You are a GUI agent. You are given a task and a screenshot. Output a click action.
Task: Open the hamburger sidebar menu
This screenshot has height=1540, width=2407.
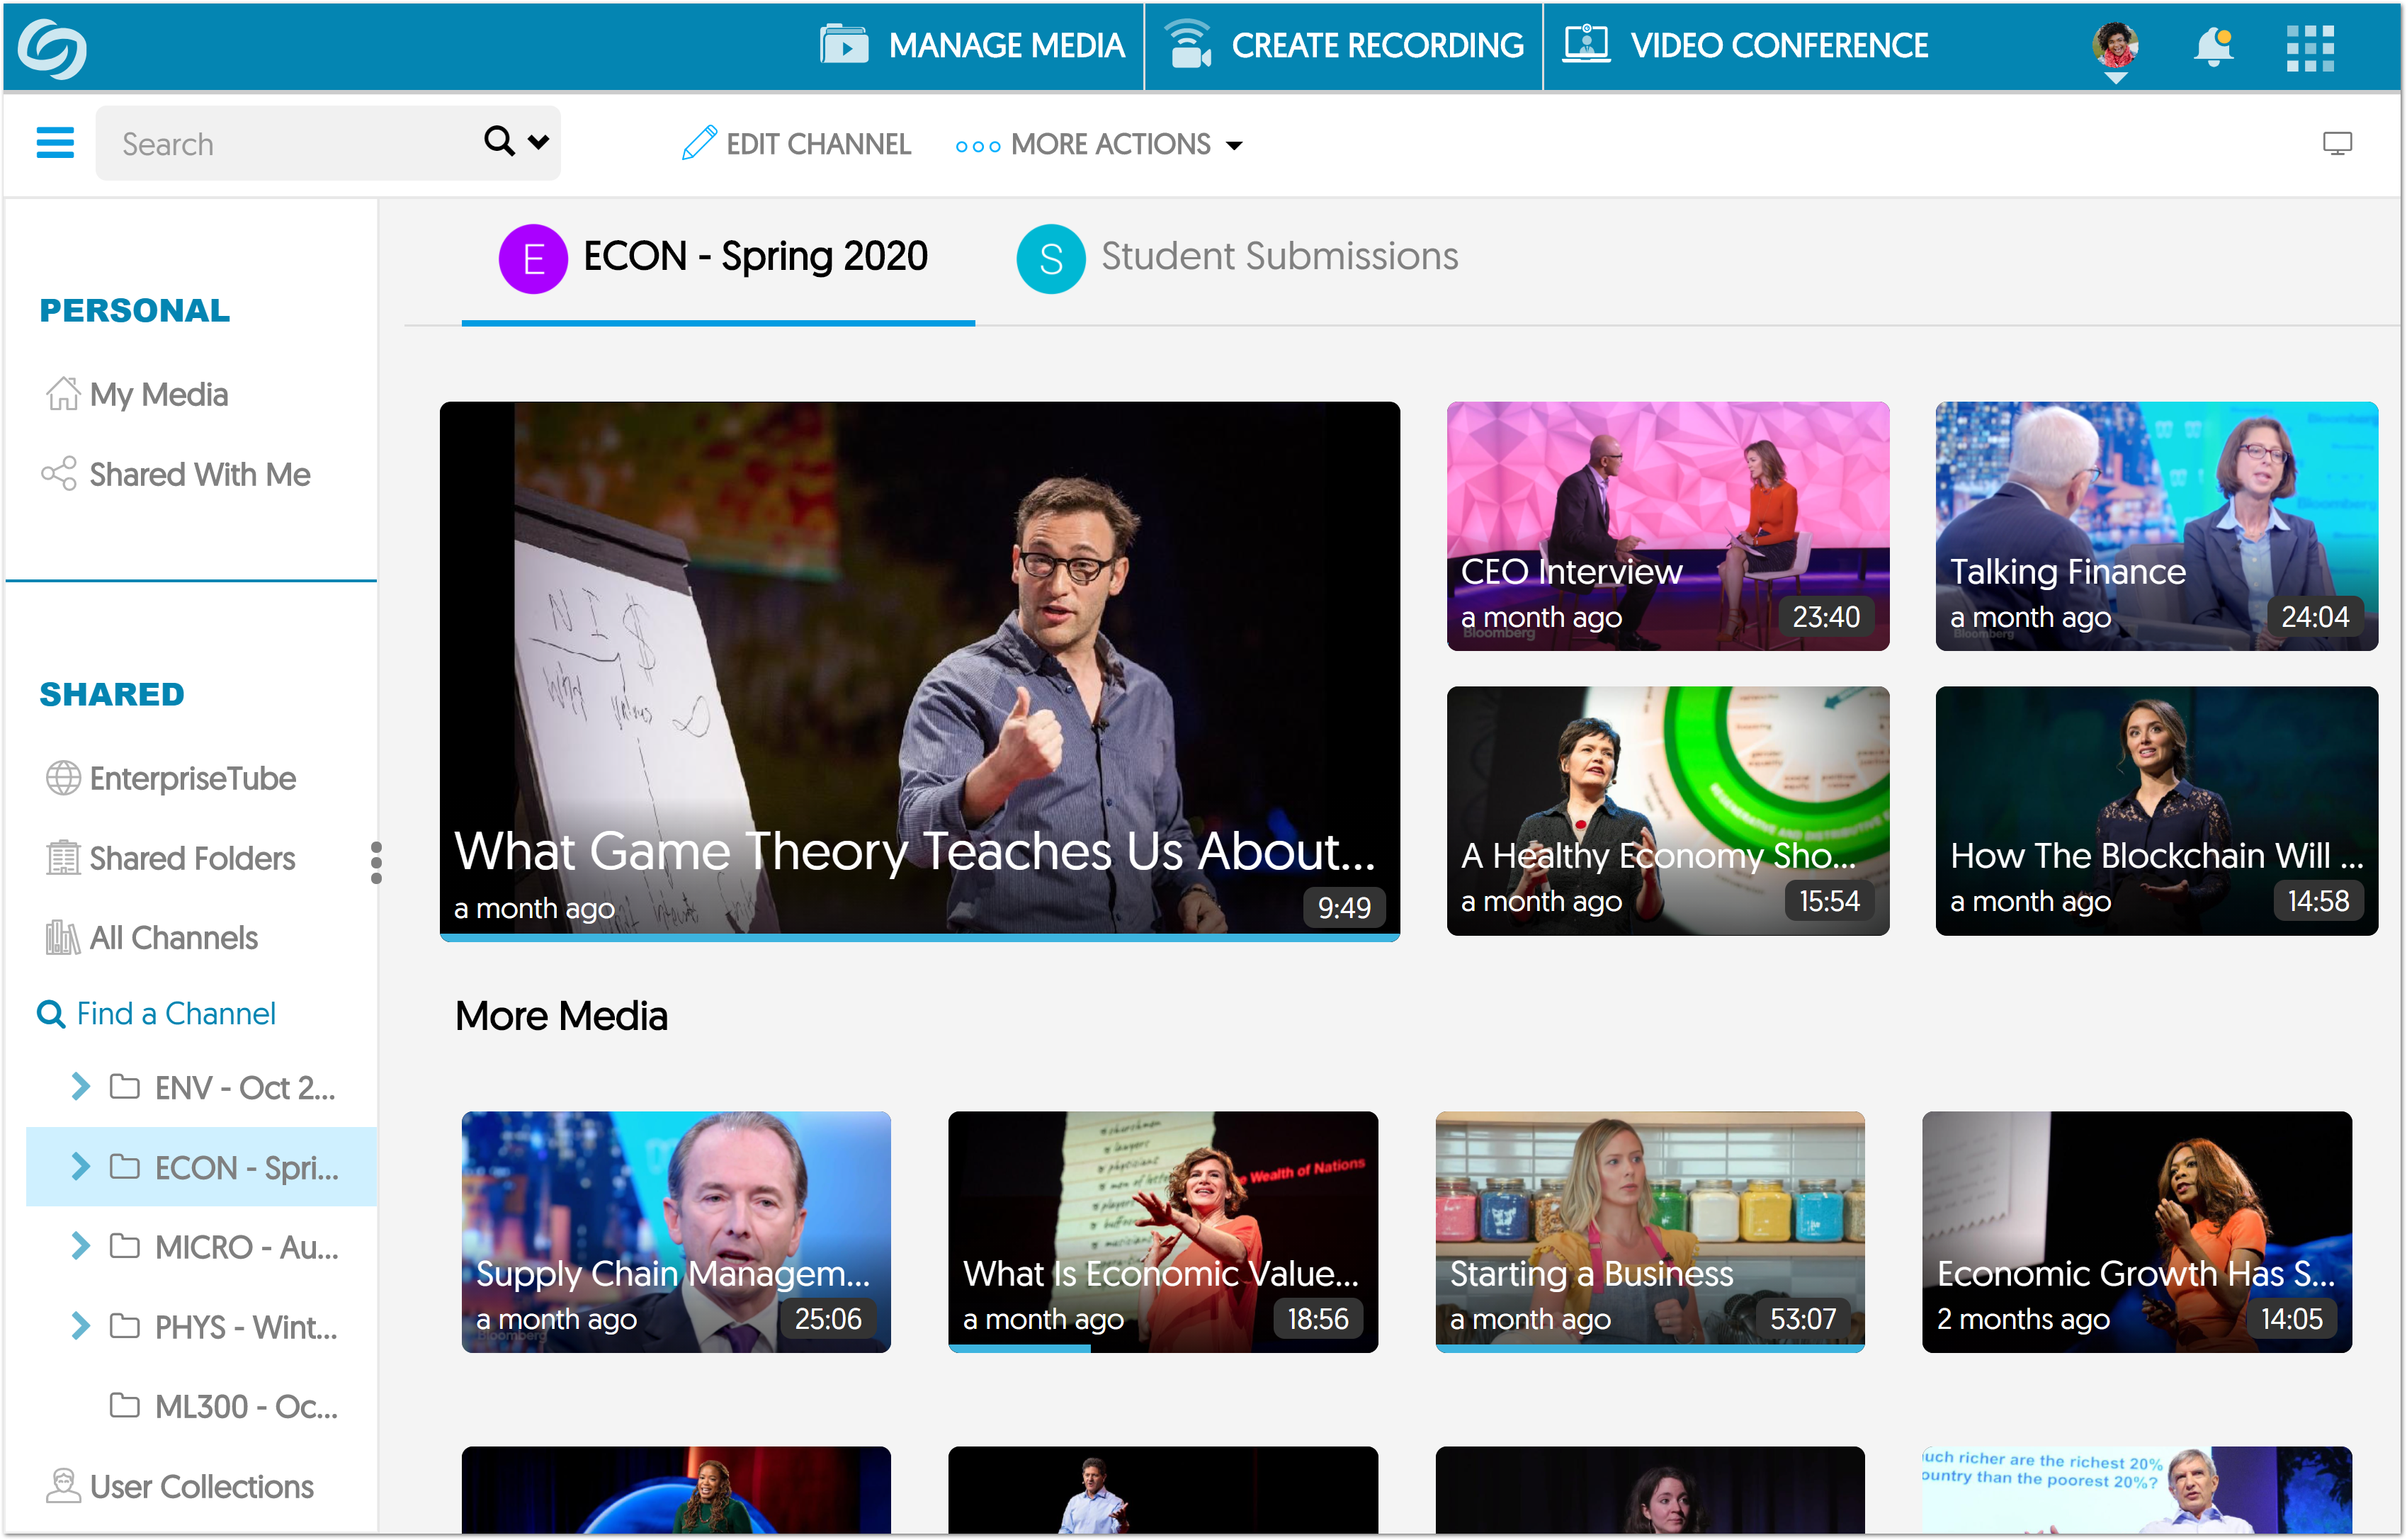55,143
